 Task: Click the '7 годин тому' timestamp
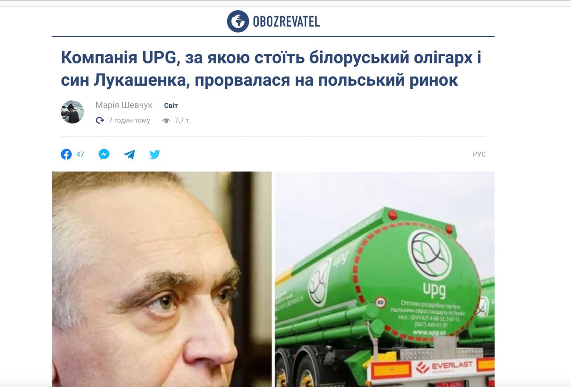[129, 121]
